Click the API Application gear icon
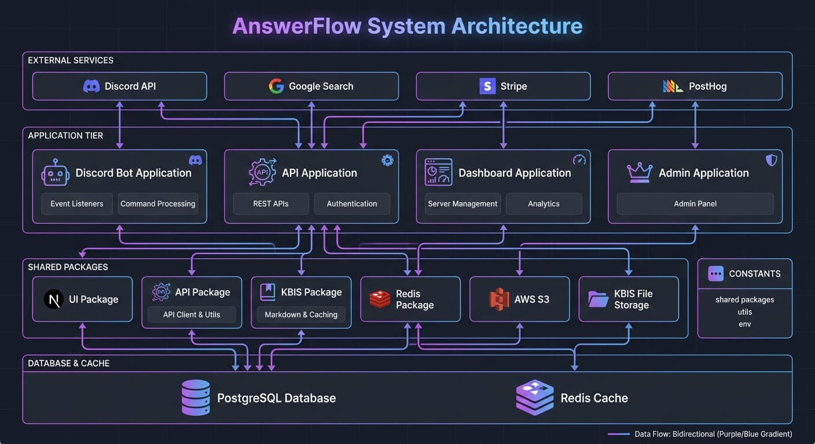Image resolution: width=815 pixels, height=444 pixels. click(x=262, y=172)
